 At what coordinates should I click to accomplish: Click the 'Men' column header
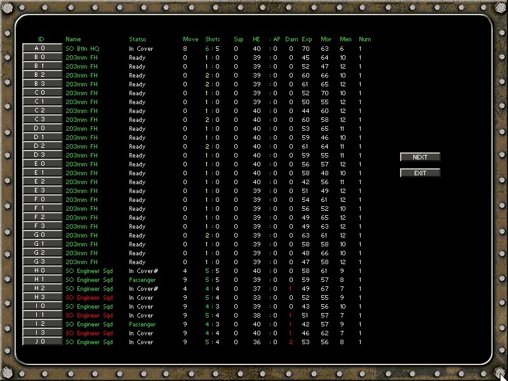[345, 39]
